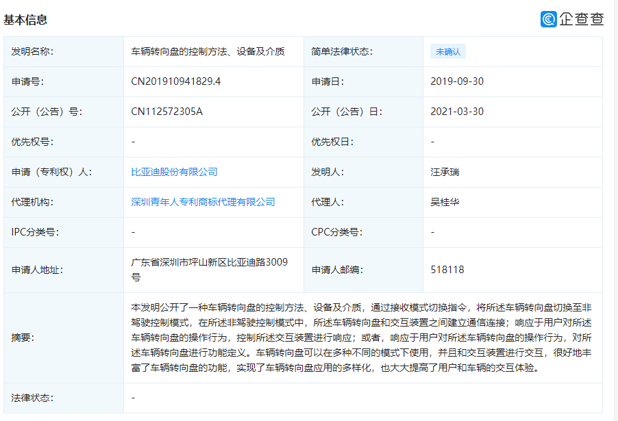Click the 发明名称 label cell

tap(64, 51)
